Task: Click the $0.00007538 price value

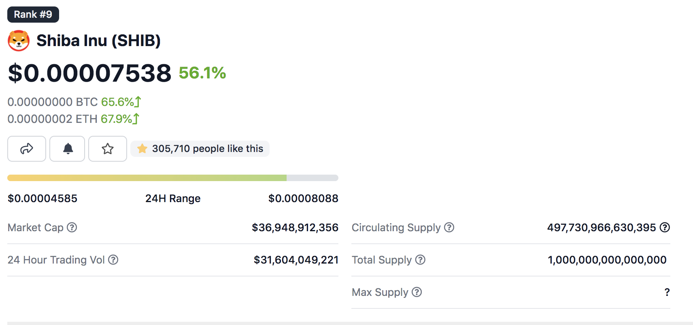Action: coord(90,73)
